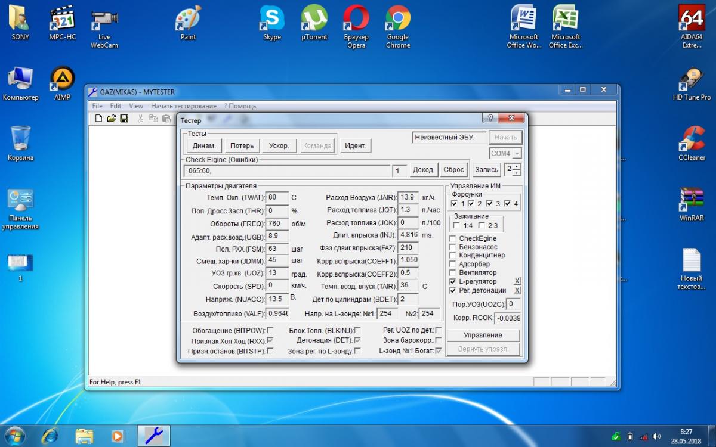
Task: Click the New file toolbar icon
Action: pyautogui.click(x=99, y=119)
